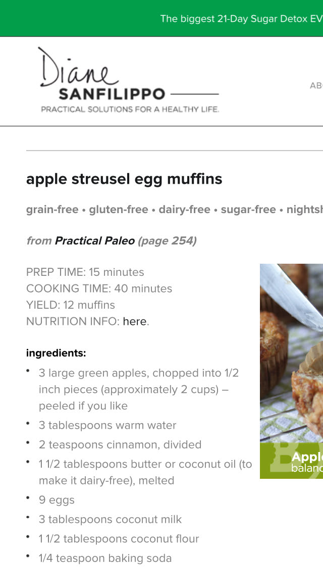Select the 'gluten-free' tag
This screenshot has width=323, height=575.
click(x=119, y=210)
